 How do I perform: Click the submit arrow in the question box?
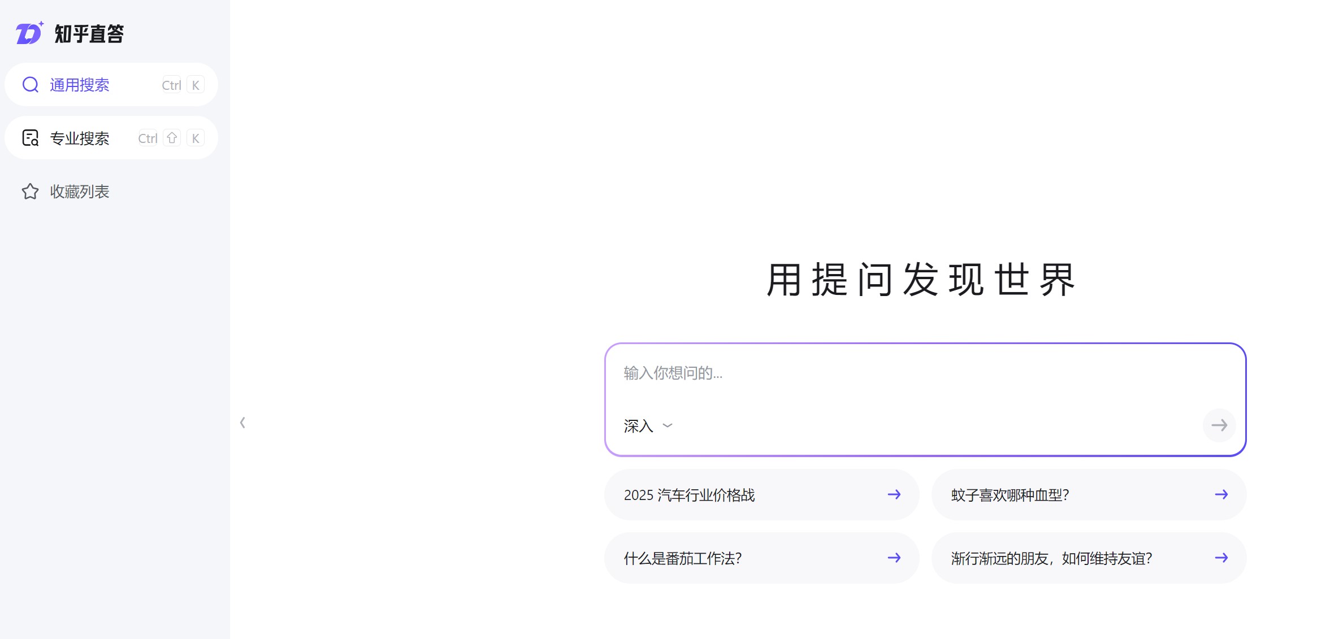click(x=1219, y=425)
